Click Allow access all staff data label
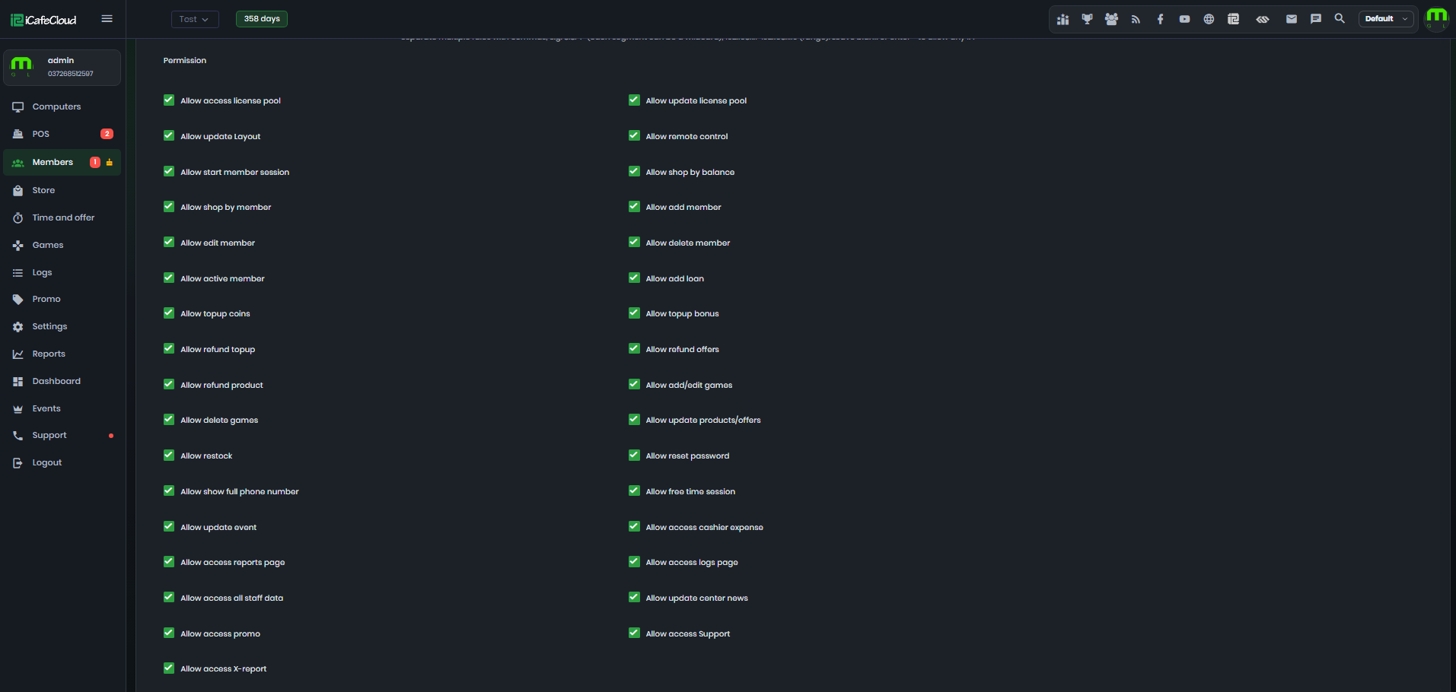The height and width of the screenshot is (692, 1456). click(x=232, y=598)
